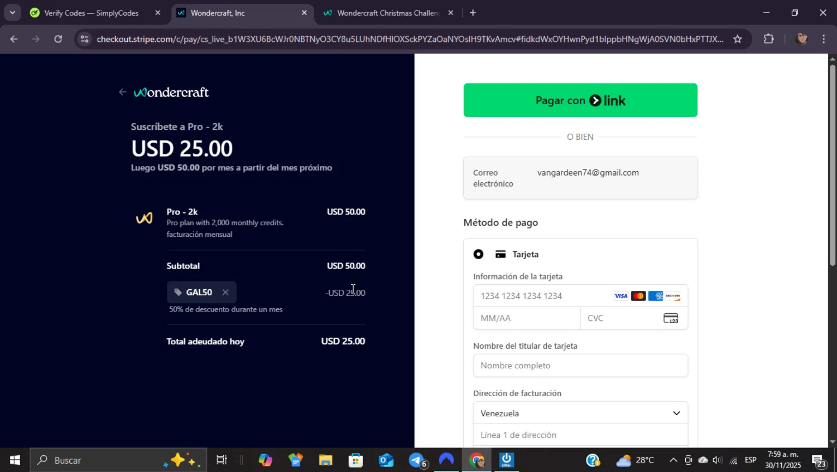
Task: Click the GAL50 coupon tag icon
Action: tap(178, 293)
